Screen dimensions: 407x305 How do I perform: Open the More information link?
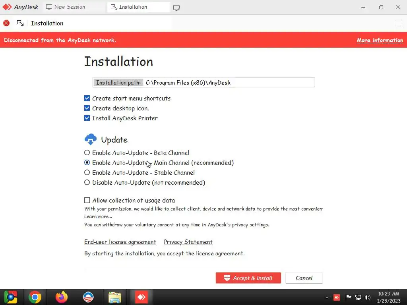(380, 40)
